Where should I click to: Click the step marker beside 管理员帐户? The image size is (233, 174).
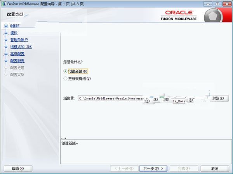coord(6,40)
